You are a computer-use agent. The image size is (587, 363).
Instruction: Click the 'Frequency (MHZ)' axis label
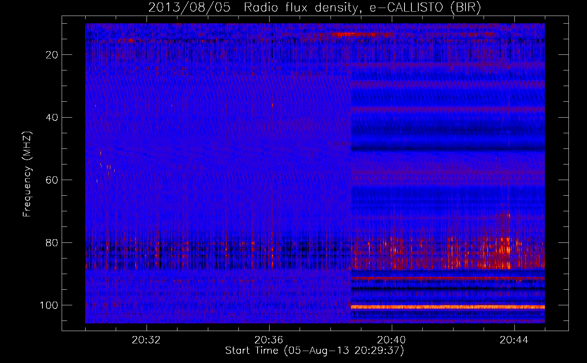pyautogui.click(x=27, y=174)
